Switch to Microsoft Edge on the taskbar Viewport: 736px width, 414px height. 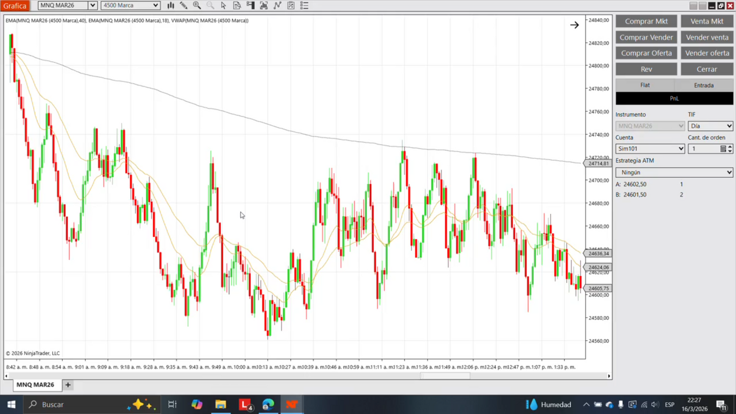268,404
